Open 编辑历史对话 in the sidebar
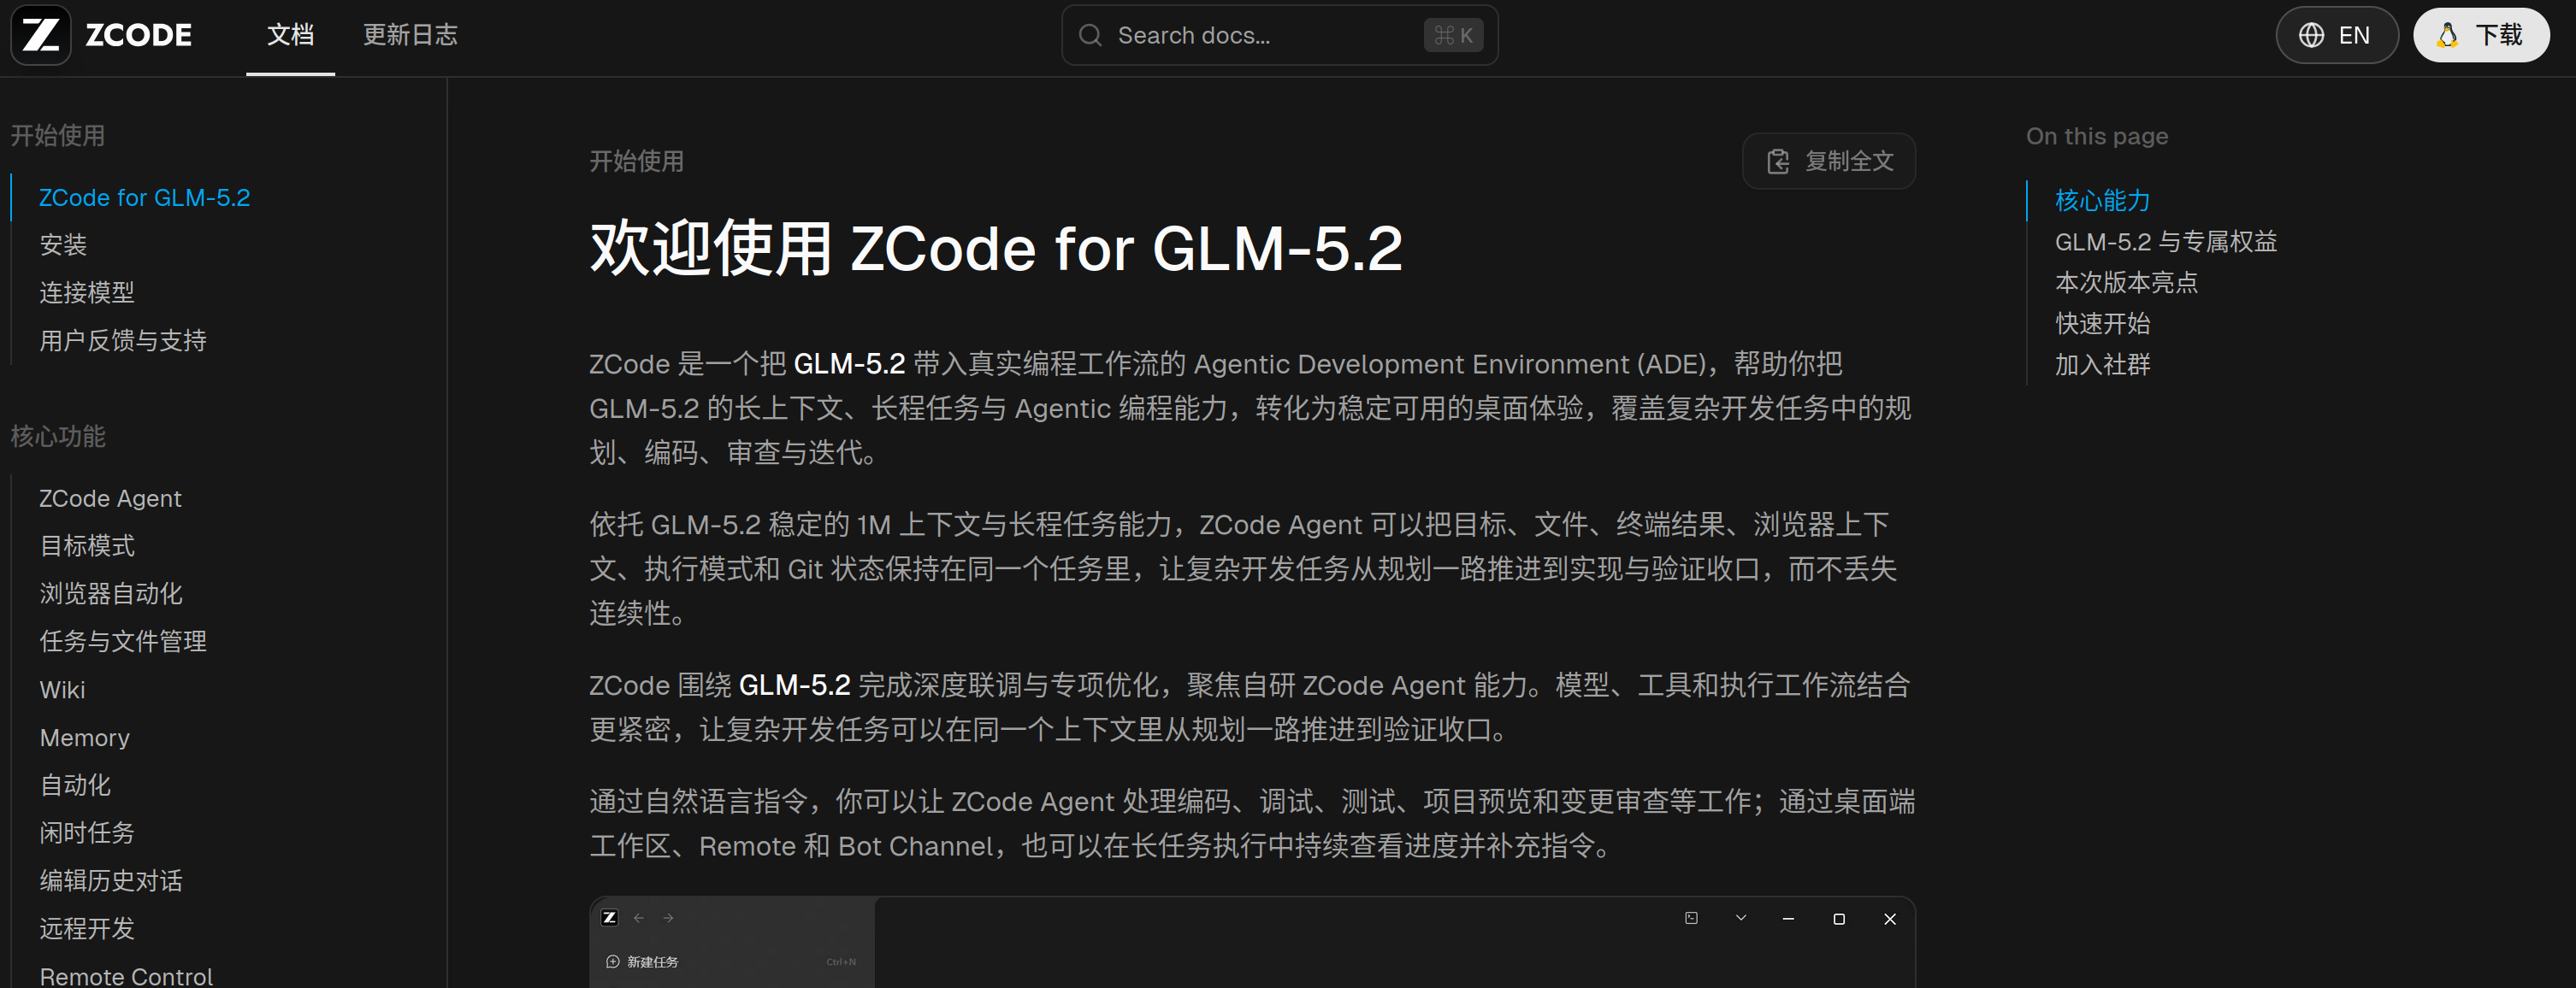The image size is (2576, 988). pos(111,880)
